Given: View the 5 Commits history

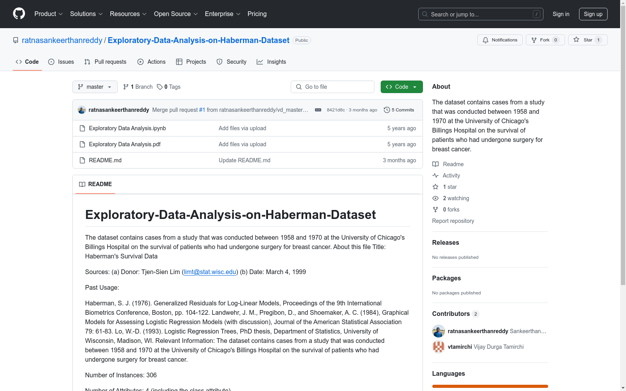Looking at the screenshot, I should [399, 110].
